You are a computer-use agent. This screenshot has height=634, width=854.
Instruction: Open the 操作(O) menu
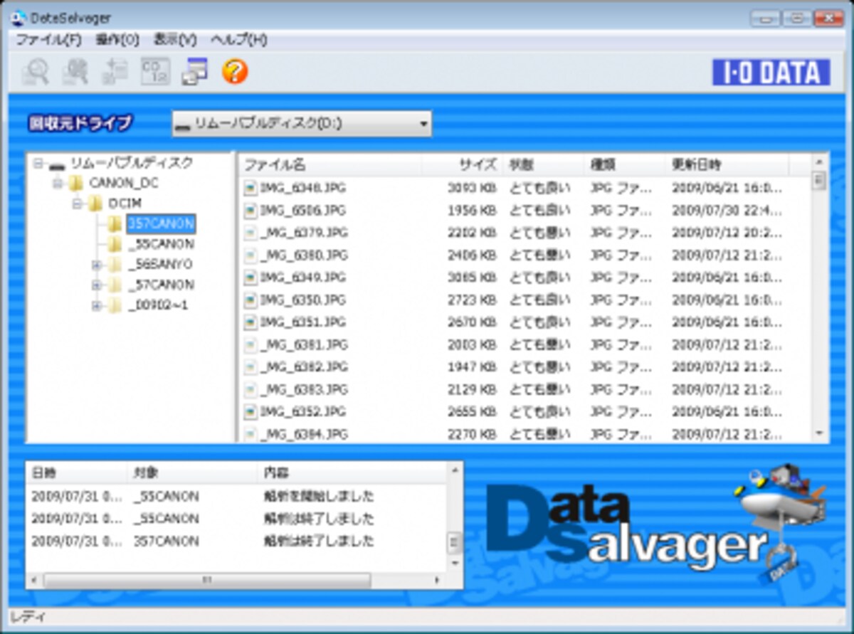tap(117, 40)
